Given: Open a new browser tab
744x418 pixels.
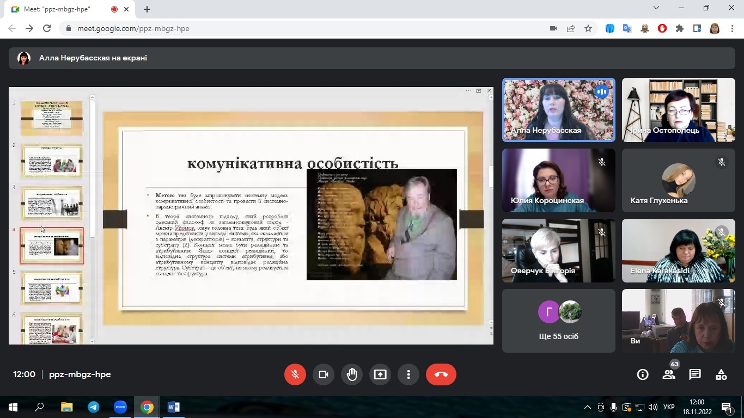Looking at the screenshot, I should click(147, 9).
